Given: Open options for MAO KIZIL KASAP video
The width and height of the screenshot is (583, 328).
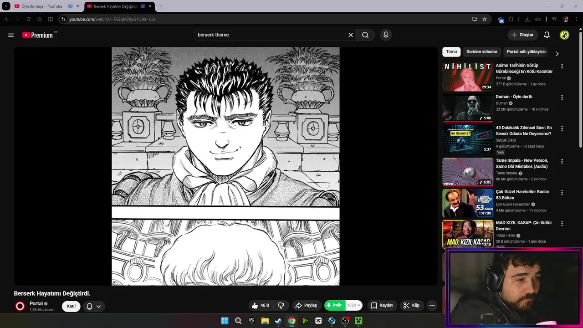Looking at the screenshot, I should click(x=562, y=224).
